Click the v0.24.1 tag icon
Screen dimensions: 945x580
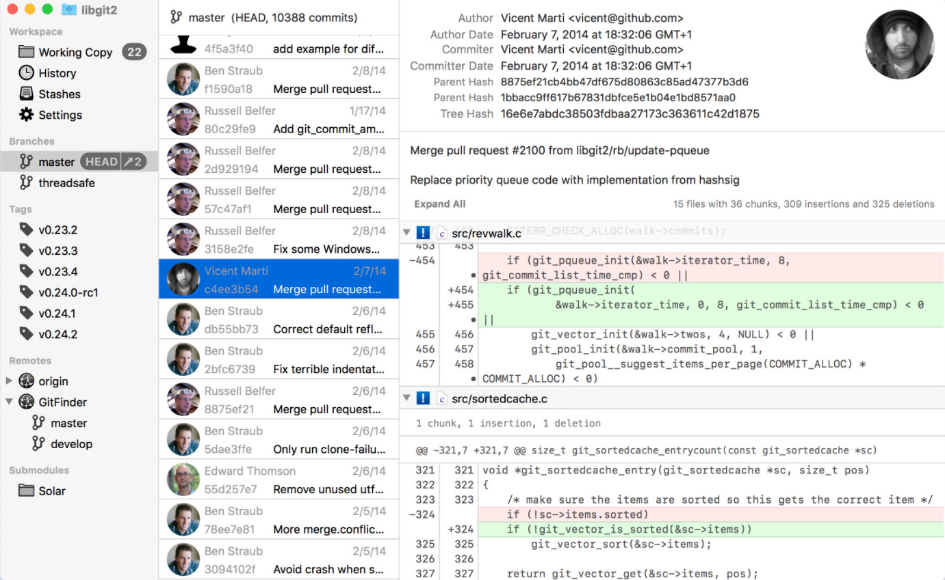coord(26,314)
